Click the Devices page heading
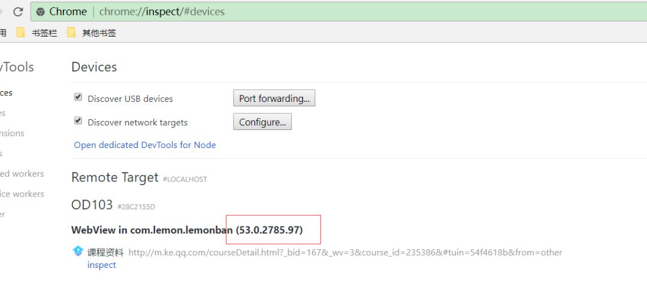Viewport: 647px width, 305px height. pos(94,67)
